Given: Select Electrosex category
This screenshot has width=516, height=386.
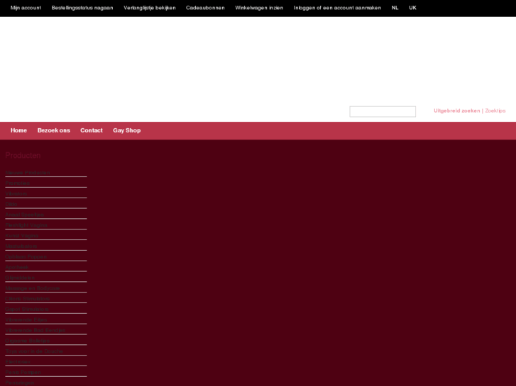Looking at the screenshot, I should coord(18,362).
